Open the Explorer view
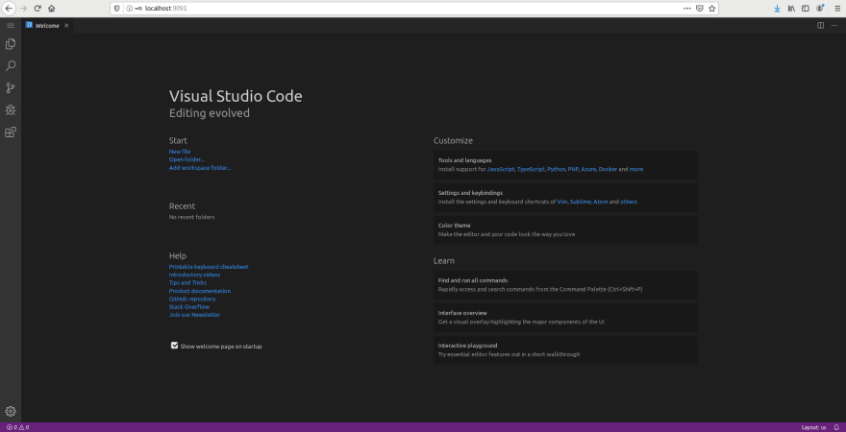Viewport: 846px width, 432px height. (11, 44)
